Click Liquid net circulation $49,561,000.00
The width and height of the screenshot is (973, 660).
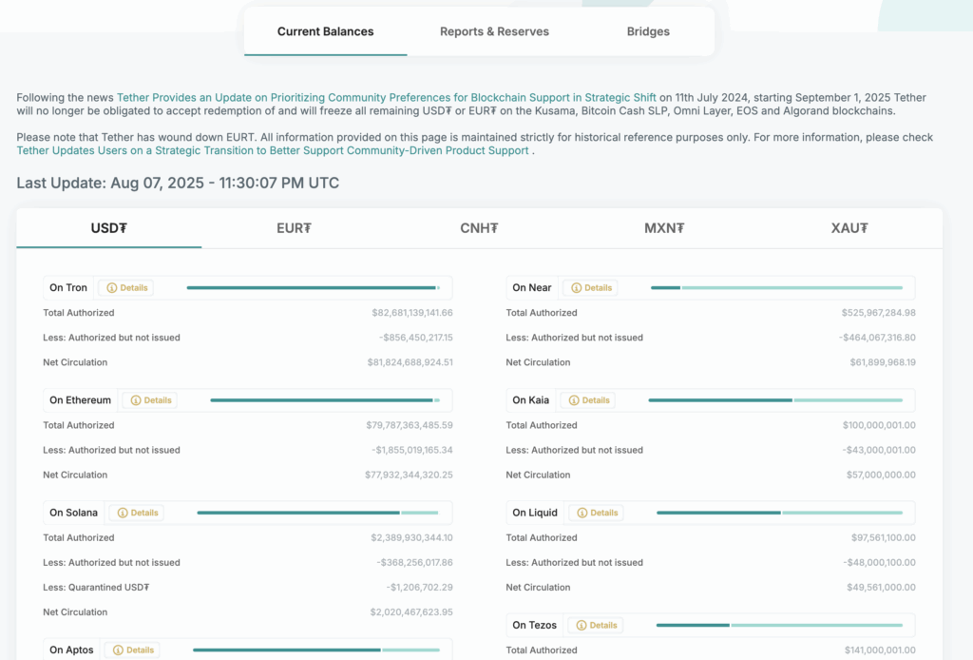coord(881,588)
